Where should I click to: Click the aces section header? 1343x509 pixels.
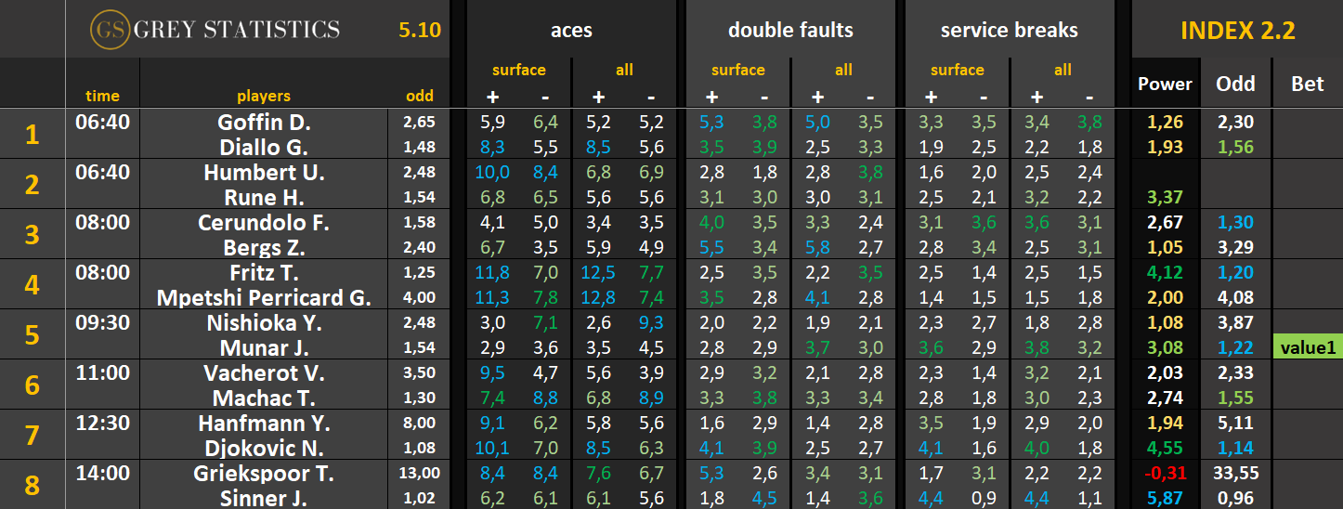[571, 30]
